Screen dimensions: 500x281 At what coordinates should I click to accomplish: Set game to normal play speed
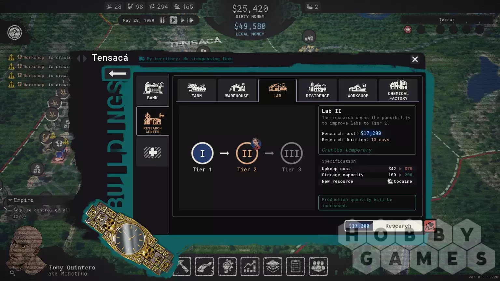coord(173,20)
